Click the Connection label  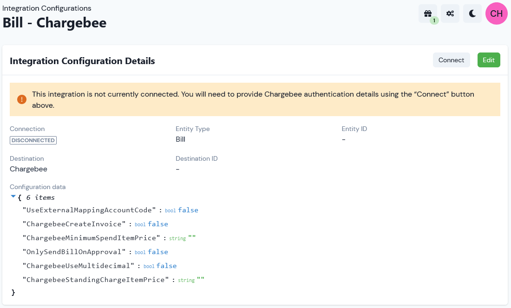point(27,129)
